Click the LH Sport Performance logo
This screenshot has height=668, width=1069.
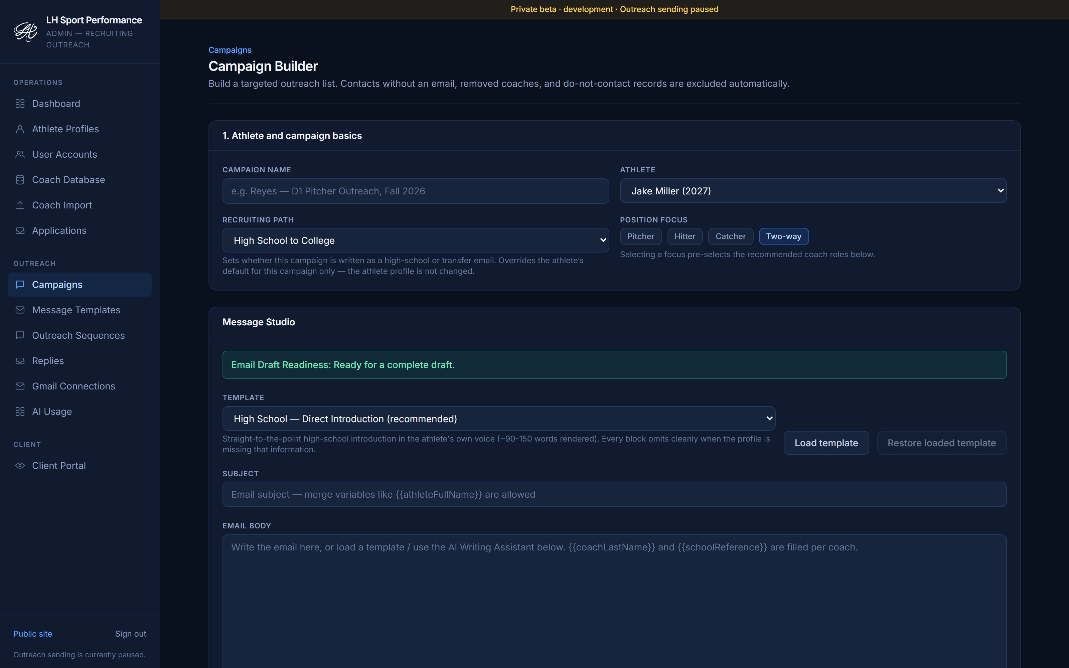[x=26, y=32]
